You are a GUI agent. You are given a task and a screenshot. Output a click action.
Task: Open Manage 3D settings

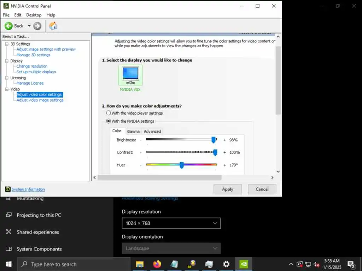tap(33, 55)
